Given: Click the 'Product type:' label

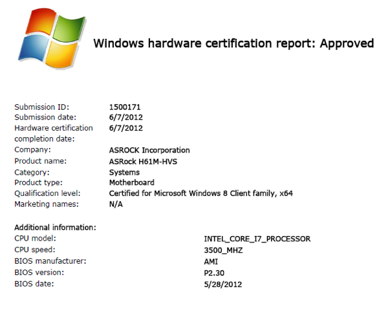Looking at the screenshot, I should click(38, 182).
